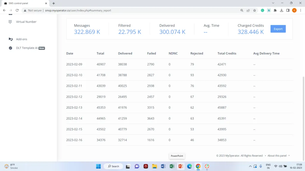Launch Word from the taskbar

point(163,166)
